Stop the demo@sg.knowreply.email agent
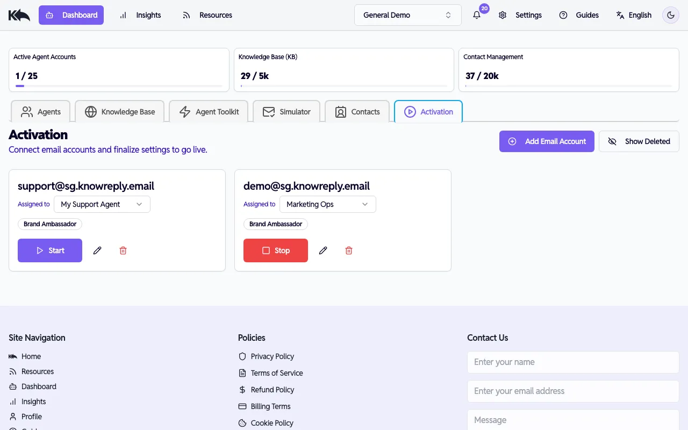 tap(275, 250)
